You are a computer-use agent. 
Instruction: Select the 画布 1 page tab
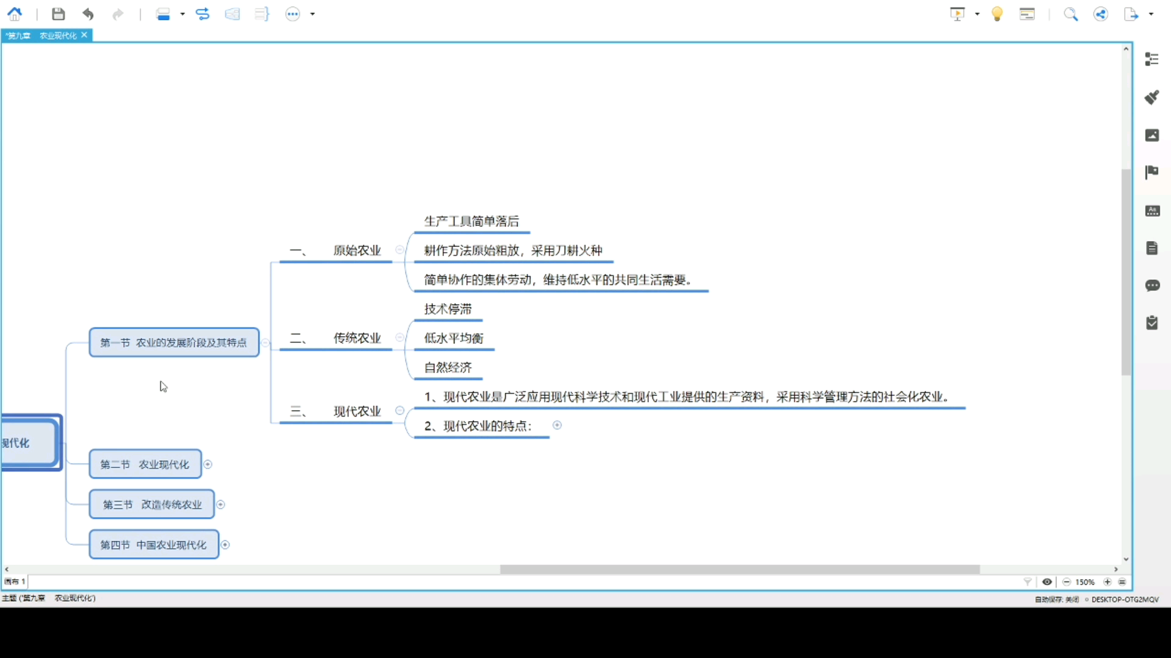[13, 581]
